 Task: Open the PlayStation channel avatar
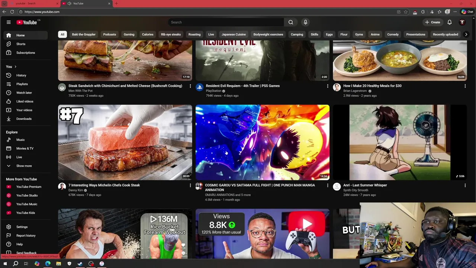pos(199,87)
